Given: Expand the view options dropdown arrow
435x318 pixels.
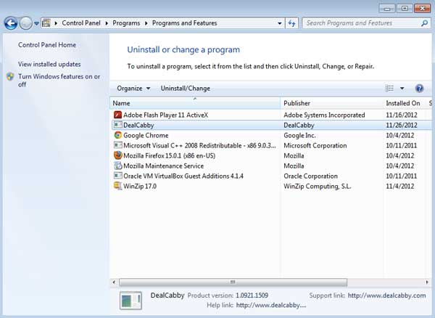Looking at the screenshot, I should [402, 89].
